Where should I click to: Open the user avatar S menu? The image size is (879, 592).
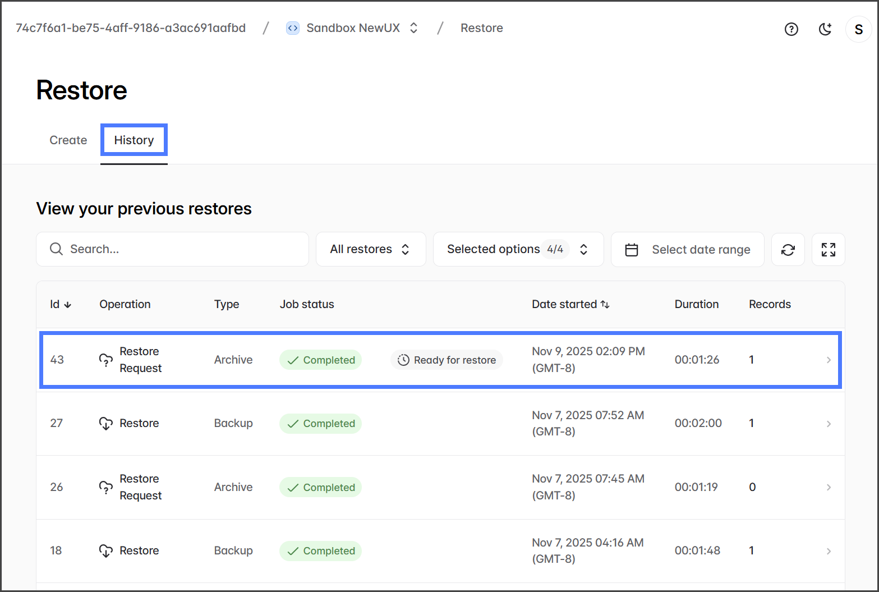point(858,29)
